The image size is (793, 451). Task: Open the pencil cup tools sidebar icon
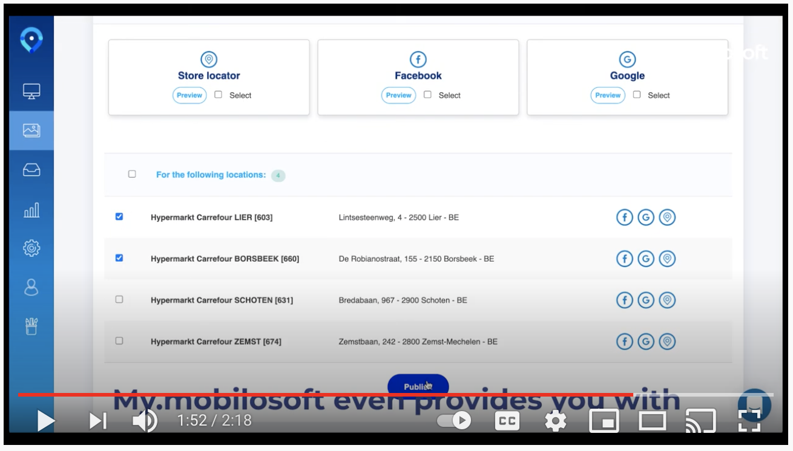(x=31, y=326)
